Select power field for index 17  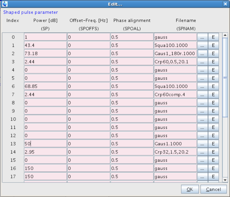[45, 177]
